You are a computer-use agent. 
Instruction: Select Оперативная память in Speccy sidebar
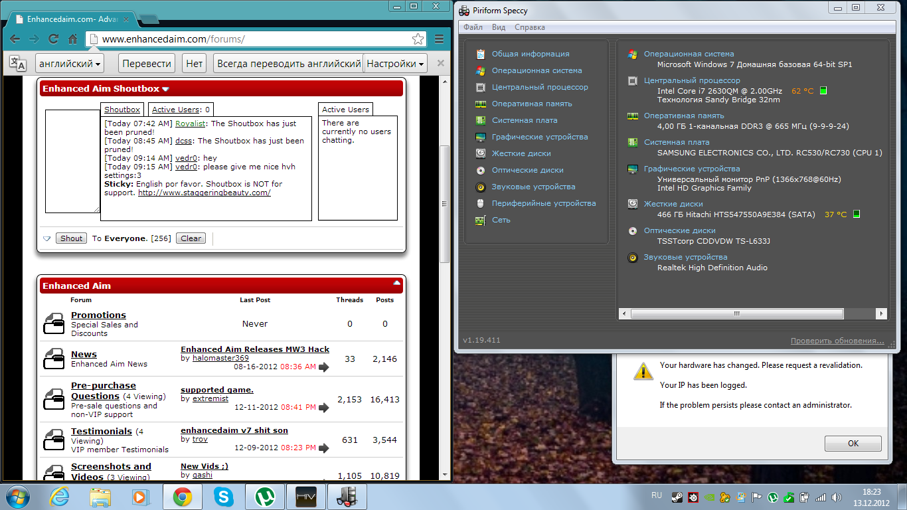click(x=532, y=104)
